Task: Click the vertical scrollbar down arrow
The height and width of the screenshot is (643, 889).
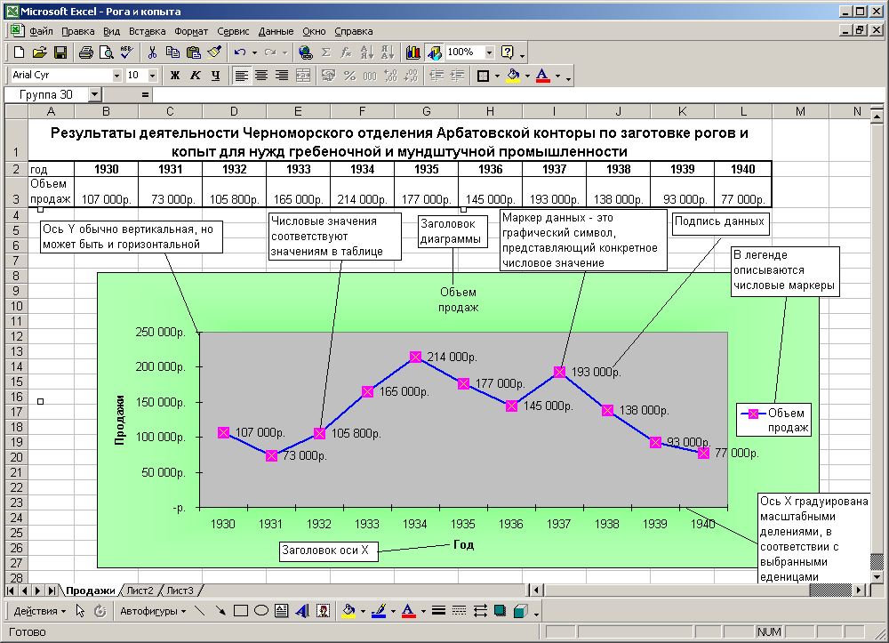Action: click(877, 577)
